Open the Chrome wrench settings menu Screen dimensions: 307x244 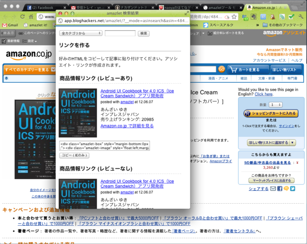(x=301, y=17)
